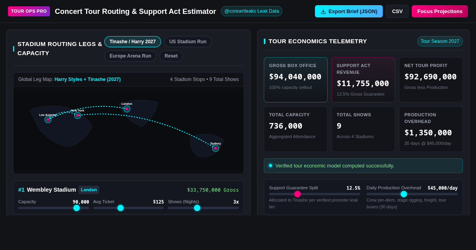Open the Support Act Revenue card
The height and width of the screenshot is (250, 476).
(x=363, y=80)
